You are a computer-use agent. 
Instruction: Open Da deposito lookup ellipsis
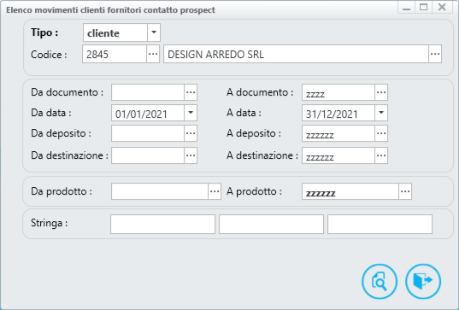pos(191,133)
